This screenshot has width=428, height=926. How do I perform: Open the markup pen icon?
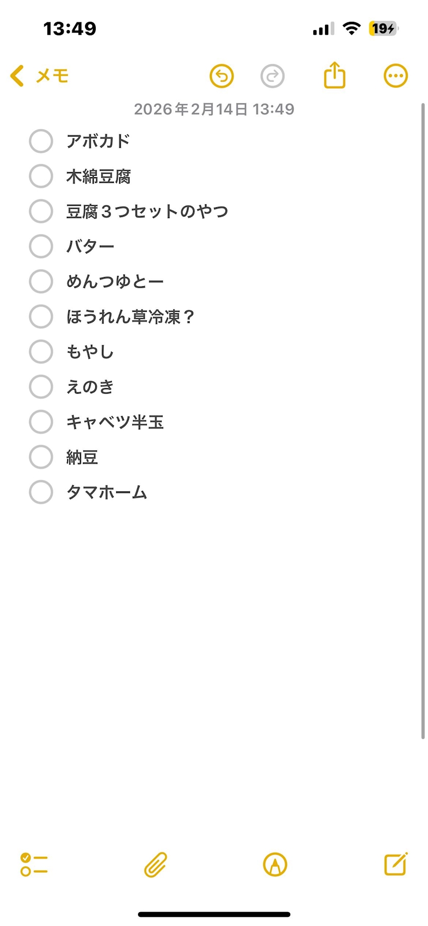(x=275, y=864)
